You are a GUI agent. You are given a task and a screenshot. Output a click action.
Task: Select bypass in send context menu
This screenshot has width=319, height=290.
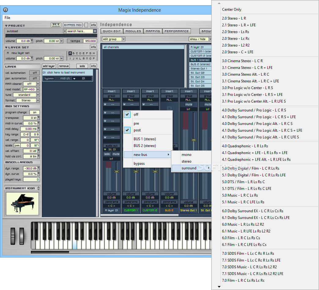click(148, 164)
